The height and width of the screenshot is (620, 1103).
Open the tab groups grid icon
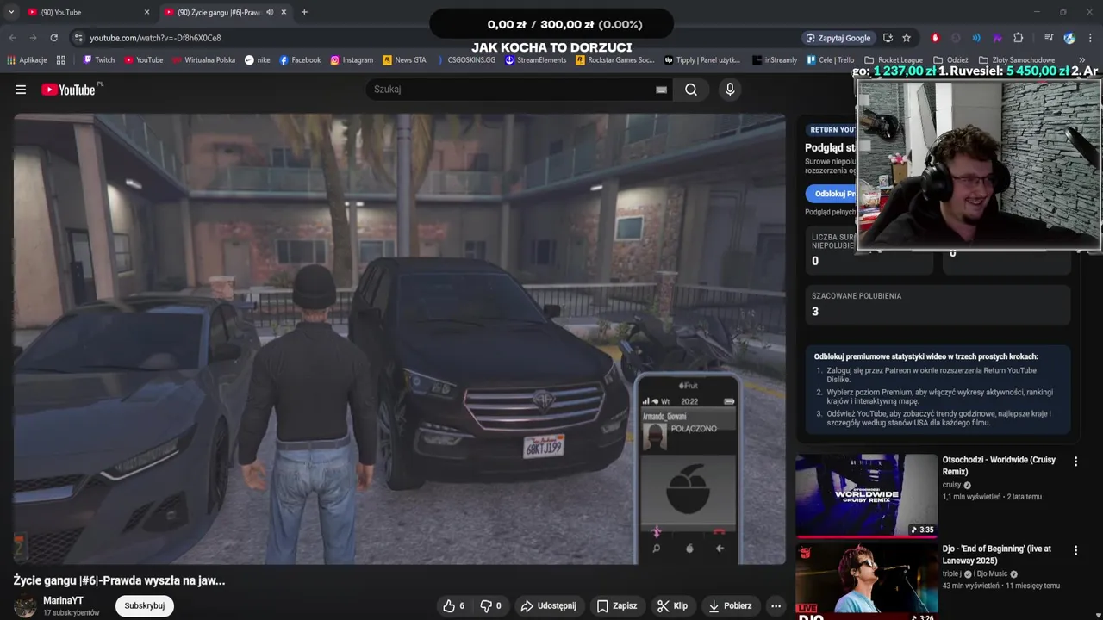[60, 60]
